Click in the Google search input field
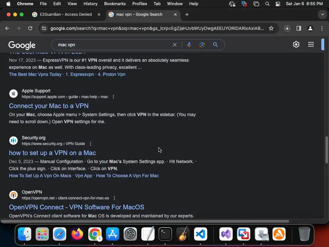 [x=113, y=45]
